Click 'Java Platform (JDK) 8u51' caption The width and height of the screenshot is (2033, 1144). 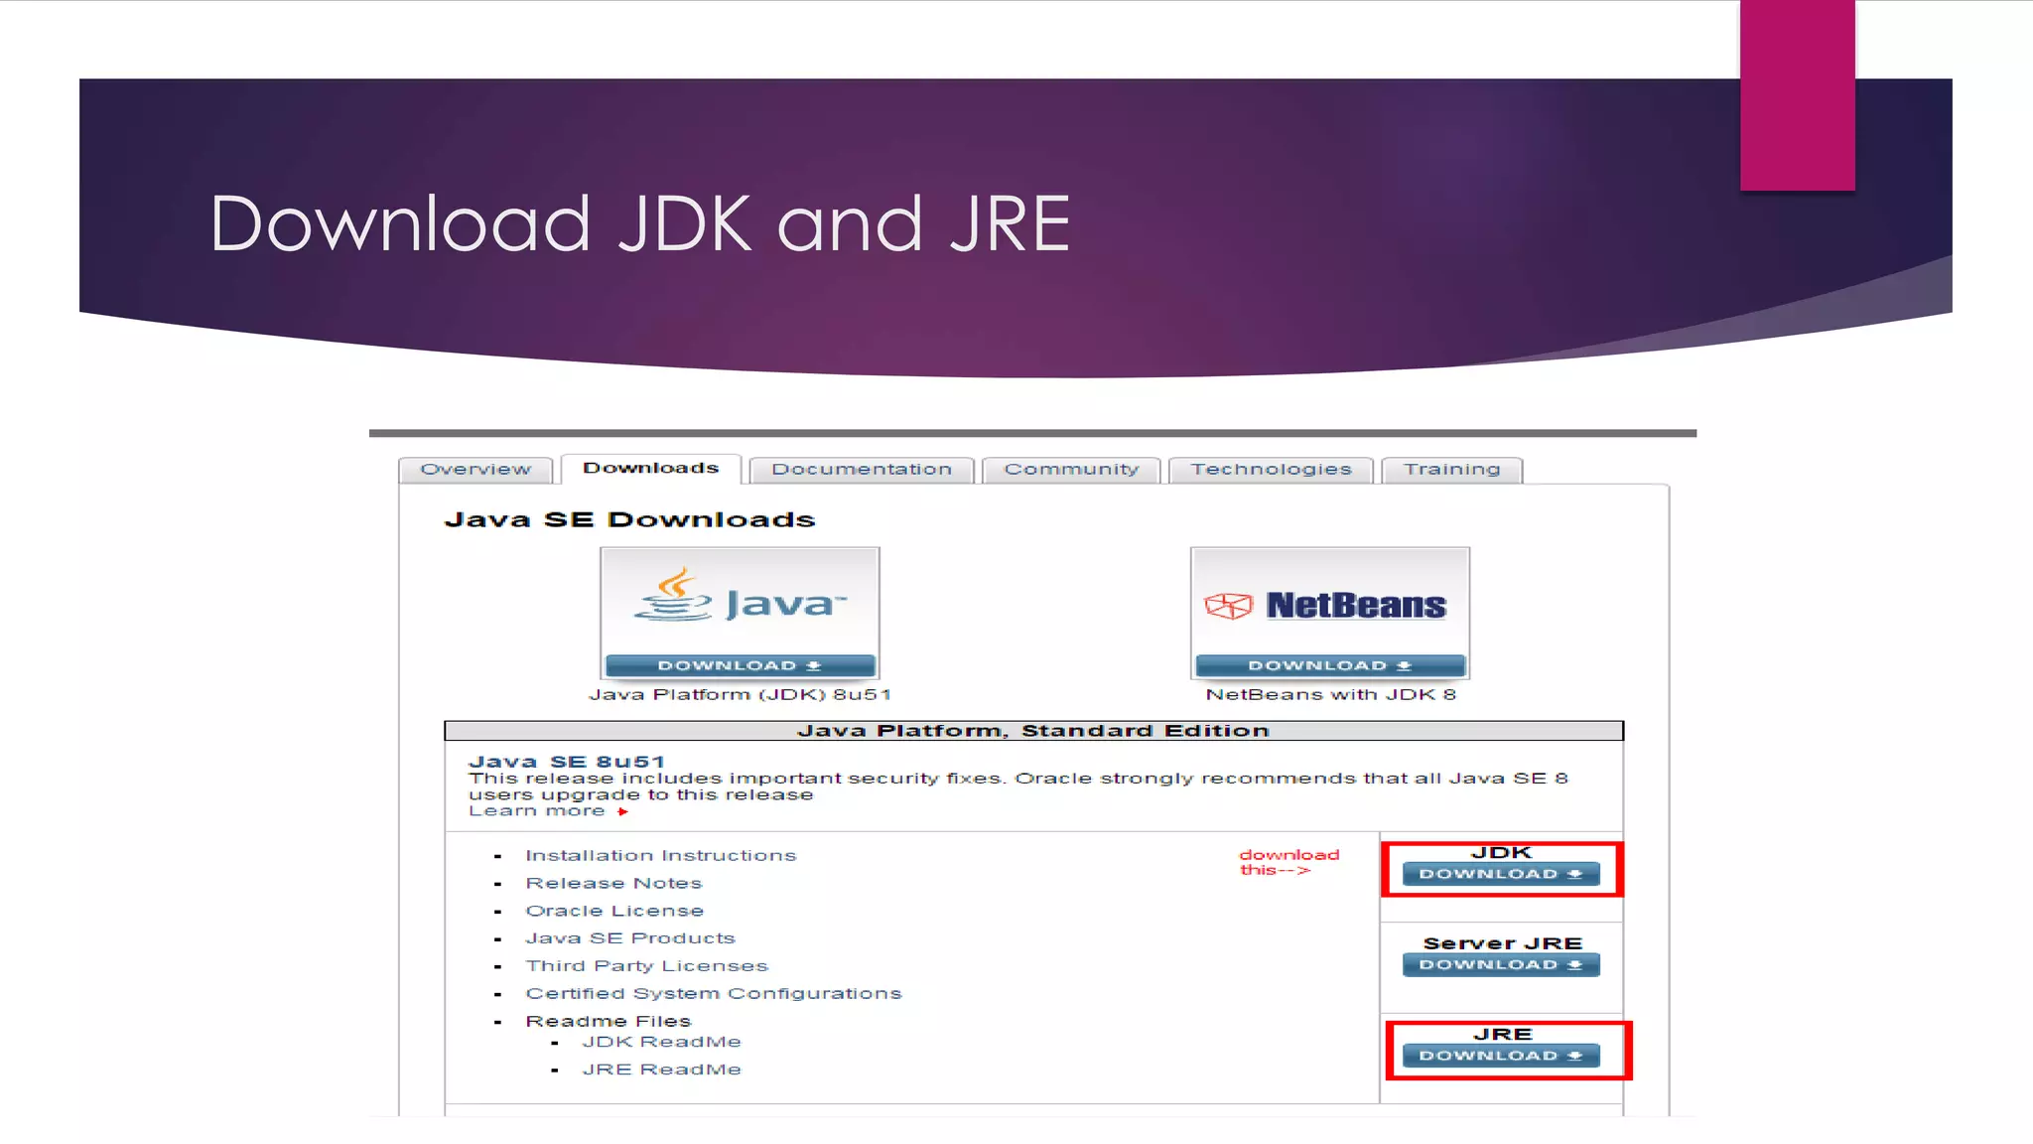740,695
